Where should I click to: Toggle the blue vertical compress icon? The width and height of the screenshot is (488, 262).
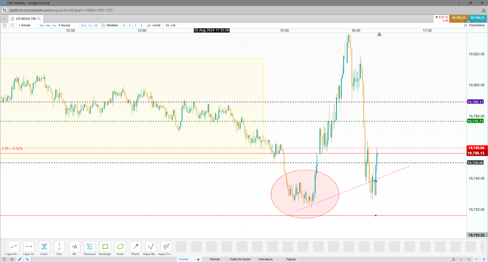[x=484, y=259]
